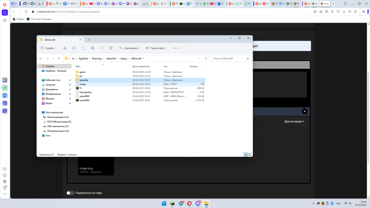Image resolution: width=370 pixels, height=208 pixels.
Task: Open Opera browser from taskbar
Action: point(189,204)
